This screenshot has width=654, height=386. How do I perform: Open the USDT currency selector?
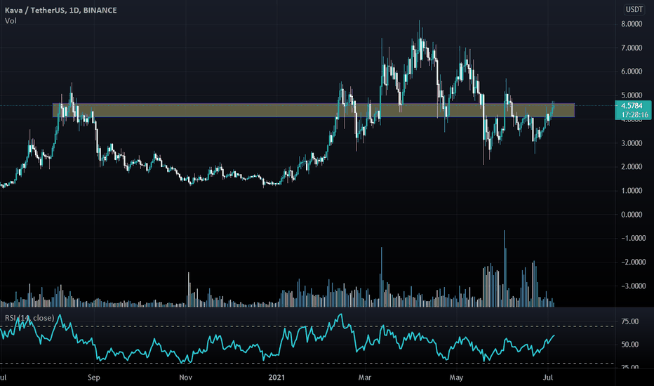tap(634, 9)
